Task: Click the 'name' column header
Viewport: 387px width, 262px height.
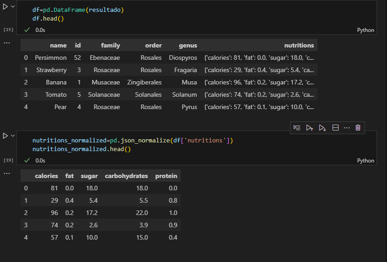Action: [x=58, y=45]
